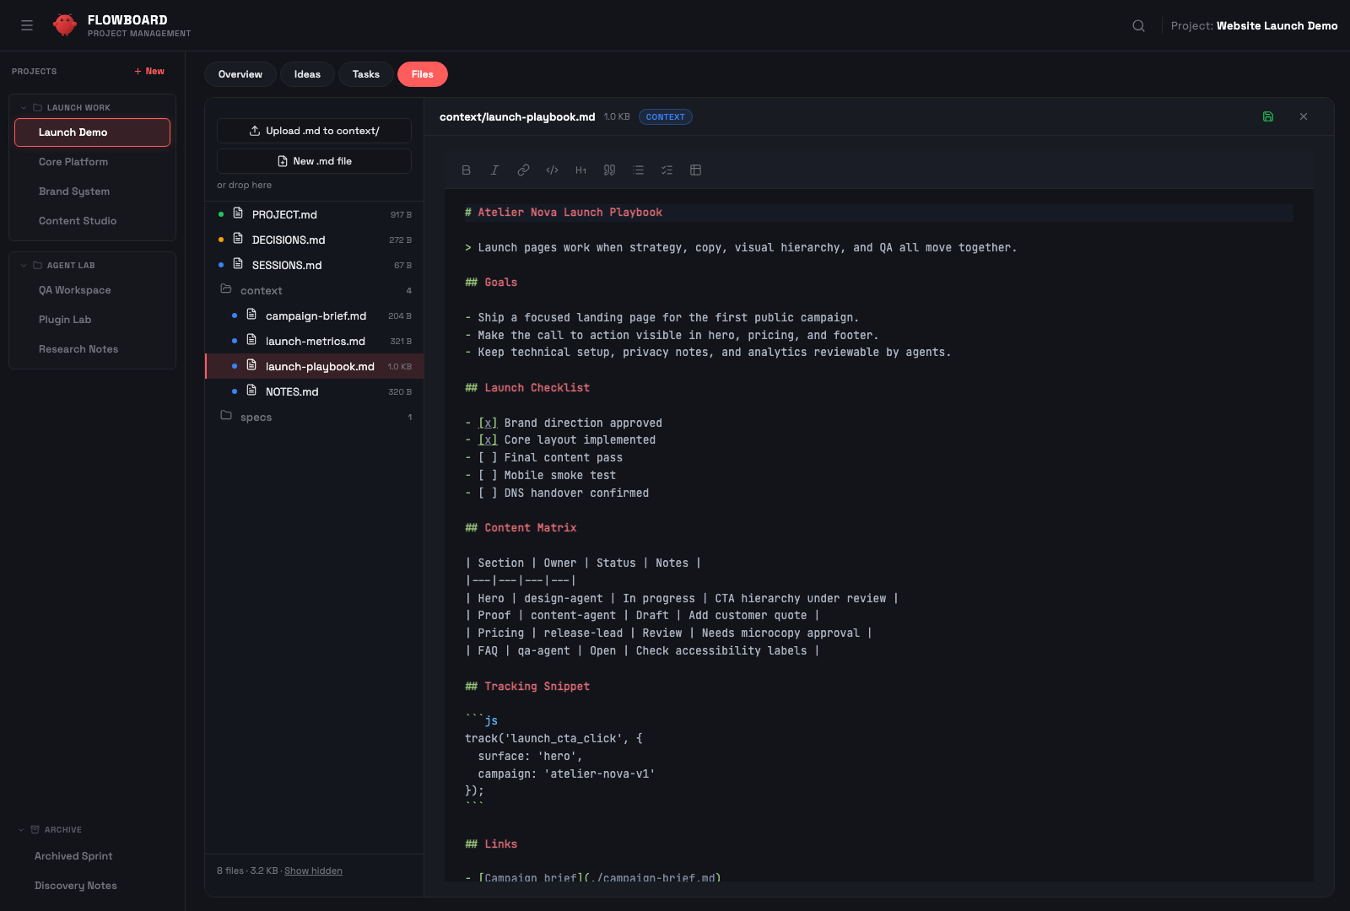
Task: Collapse the Archive group chevron
Action: click(x=21, y=830)
